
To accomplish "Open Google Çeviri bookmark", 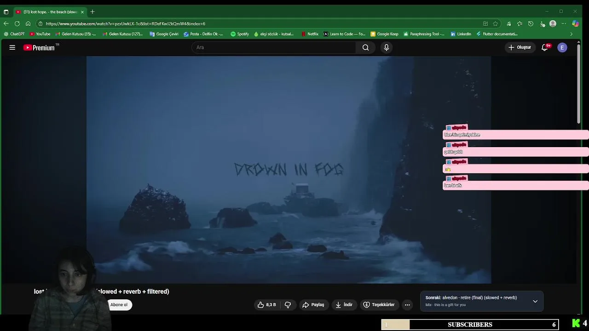I will (x=164, y=34).
